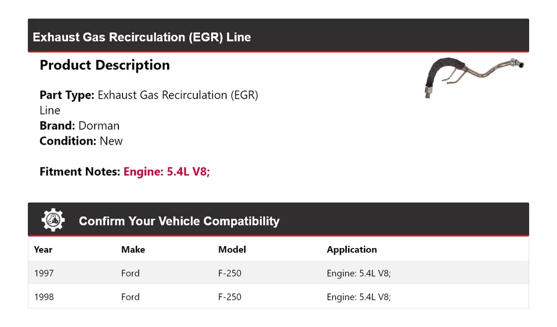This screenshot has width=557, height=327.
Task: Click the Condition: New line
Action: 81,141
